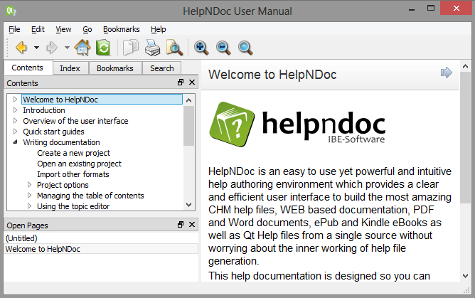Open Import other formats topic
Image resolution: width=475 pixels, height=298 pixels.
[x=73, y=174]
